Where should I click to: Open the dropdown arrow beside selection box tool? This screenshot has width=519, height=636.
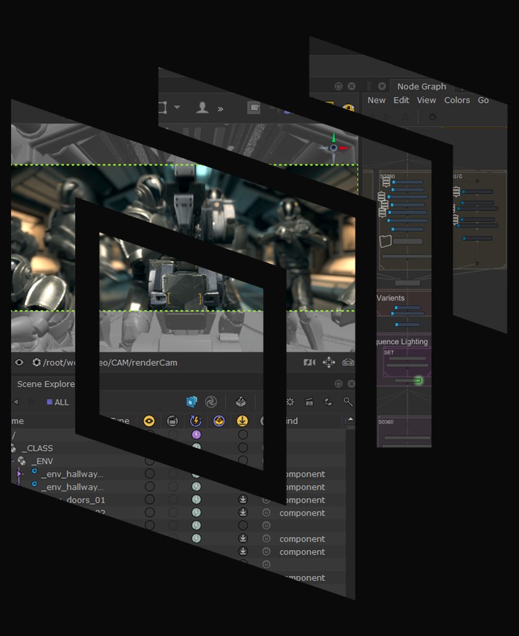tap(177, 107)
